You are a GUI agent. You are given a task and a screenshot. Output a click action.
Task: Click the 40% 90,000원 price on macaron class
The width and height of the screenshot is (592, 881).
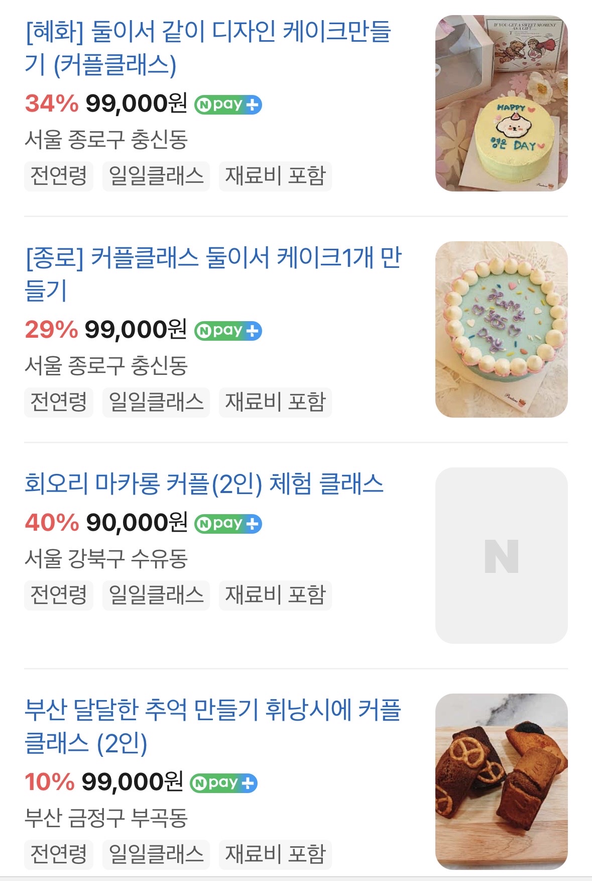pos(106,523)
